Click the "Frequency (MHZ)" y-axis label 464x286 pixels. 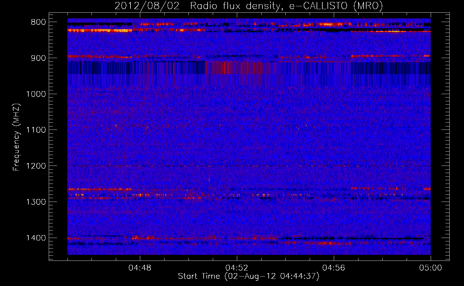tap(17, 137)
